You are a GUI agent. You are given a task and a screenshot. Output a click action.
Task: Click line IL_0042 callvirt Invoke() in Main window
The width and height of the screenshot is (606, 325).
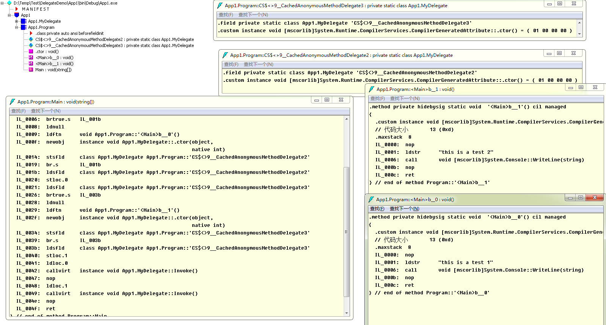tap(107, 271)
